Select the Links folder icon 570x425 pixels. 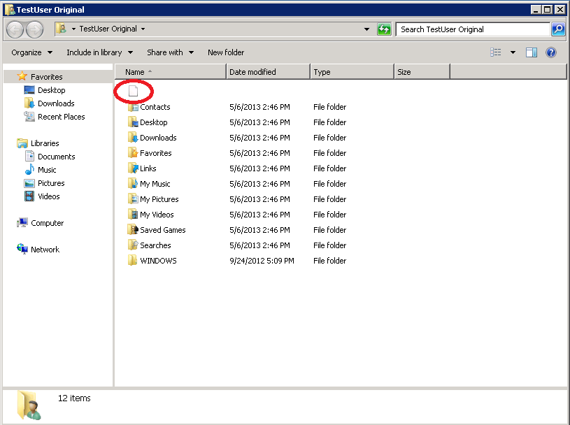point(134,168)
